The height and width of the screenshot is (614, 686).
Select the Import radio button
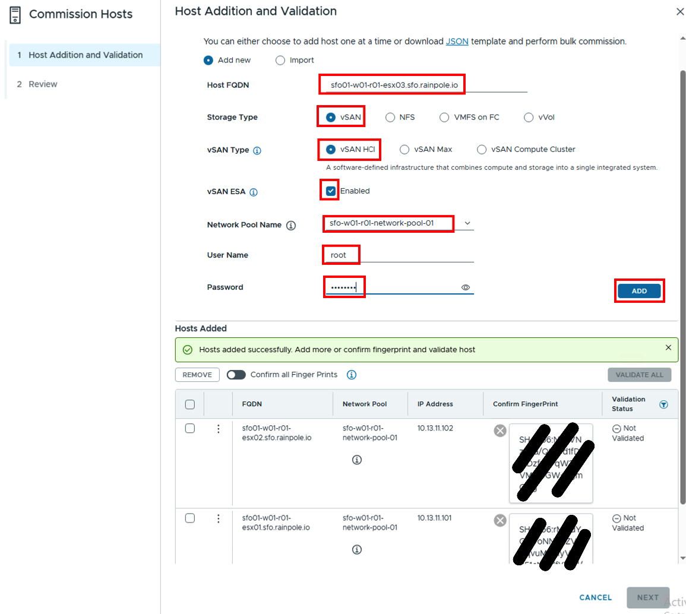(x=280, y=60)
